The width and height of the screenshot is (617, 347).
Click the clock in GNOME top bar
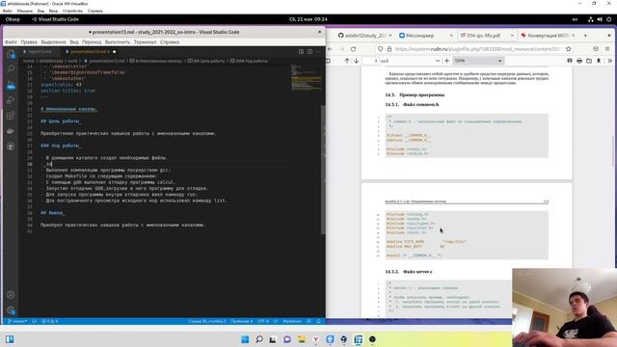tap(308, 19)
